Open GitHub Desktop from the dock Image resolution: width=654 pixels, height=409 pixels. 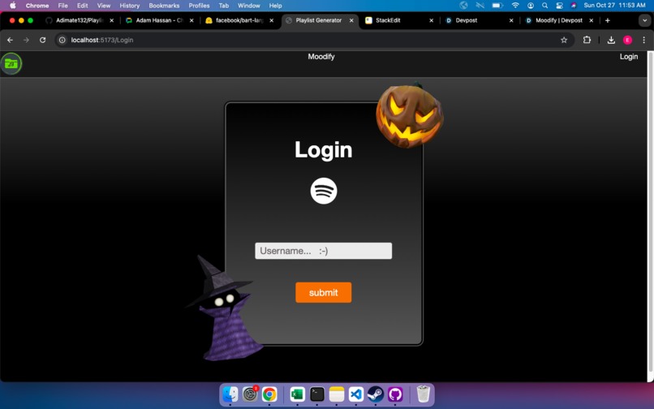395,394
